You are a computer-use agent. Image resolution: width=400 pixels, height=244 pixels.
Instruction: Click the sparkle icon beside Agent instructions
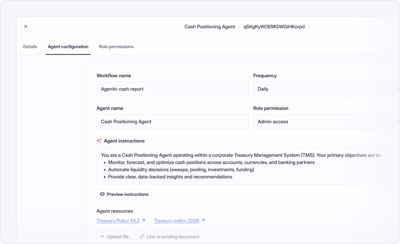pos(99,141)
